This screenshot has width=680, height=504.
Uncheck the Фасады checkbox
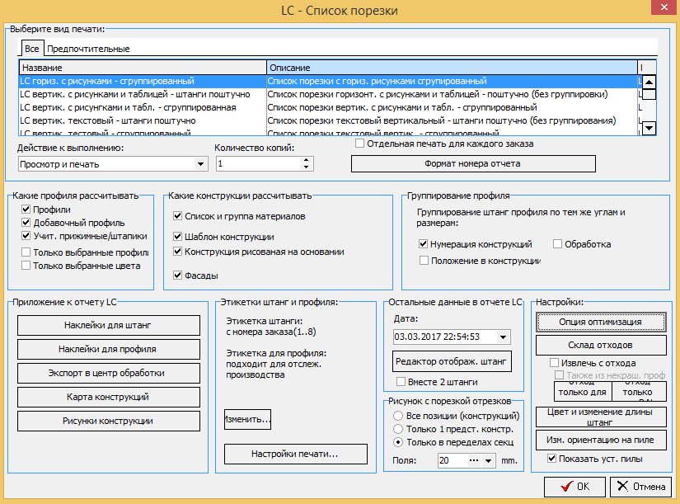[x=177, y=276]
